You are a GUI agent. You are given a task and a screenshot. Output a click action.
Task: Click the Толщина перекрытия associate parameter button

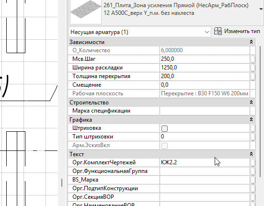(253, 76)
